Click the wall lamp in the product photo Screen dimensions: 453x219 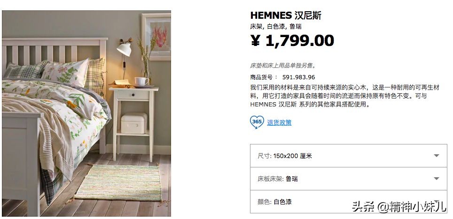click(x=125, y=48)
